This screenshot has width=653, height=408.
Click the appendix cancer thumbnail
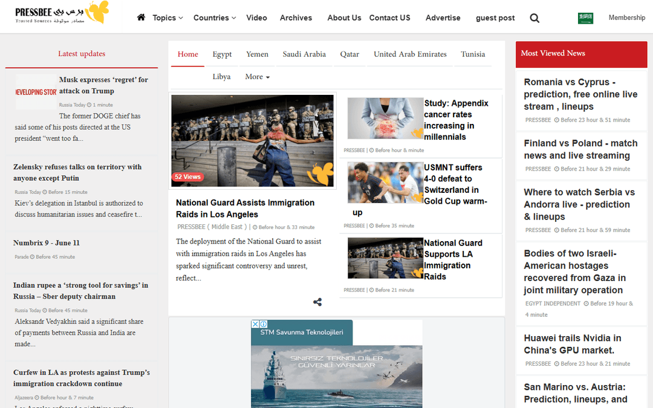pyautogui.click(x=385, y=118)
